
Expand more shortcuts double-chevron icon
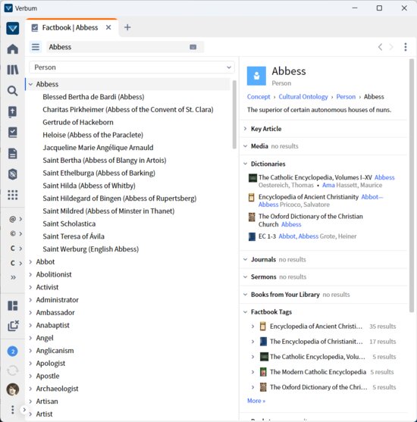click(x=13, y=277)
